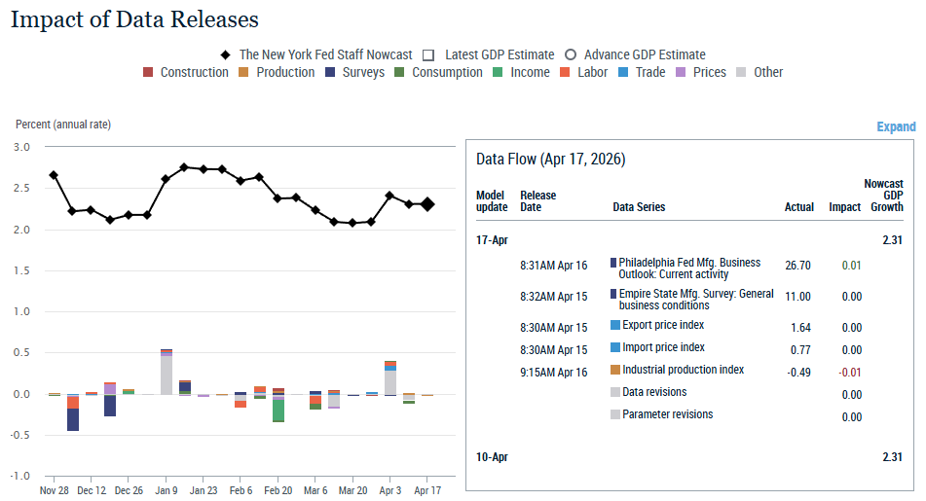Click the Labor legend square icon
This screenshot has width=926, height=501.
[x=566, y=72]
